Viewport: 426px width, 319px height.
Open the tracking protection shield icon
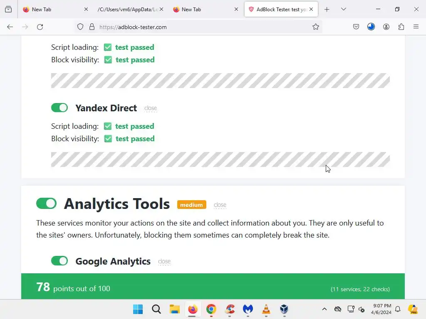click(x=80, y=27)
